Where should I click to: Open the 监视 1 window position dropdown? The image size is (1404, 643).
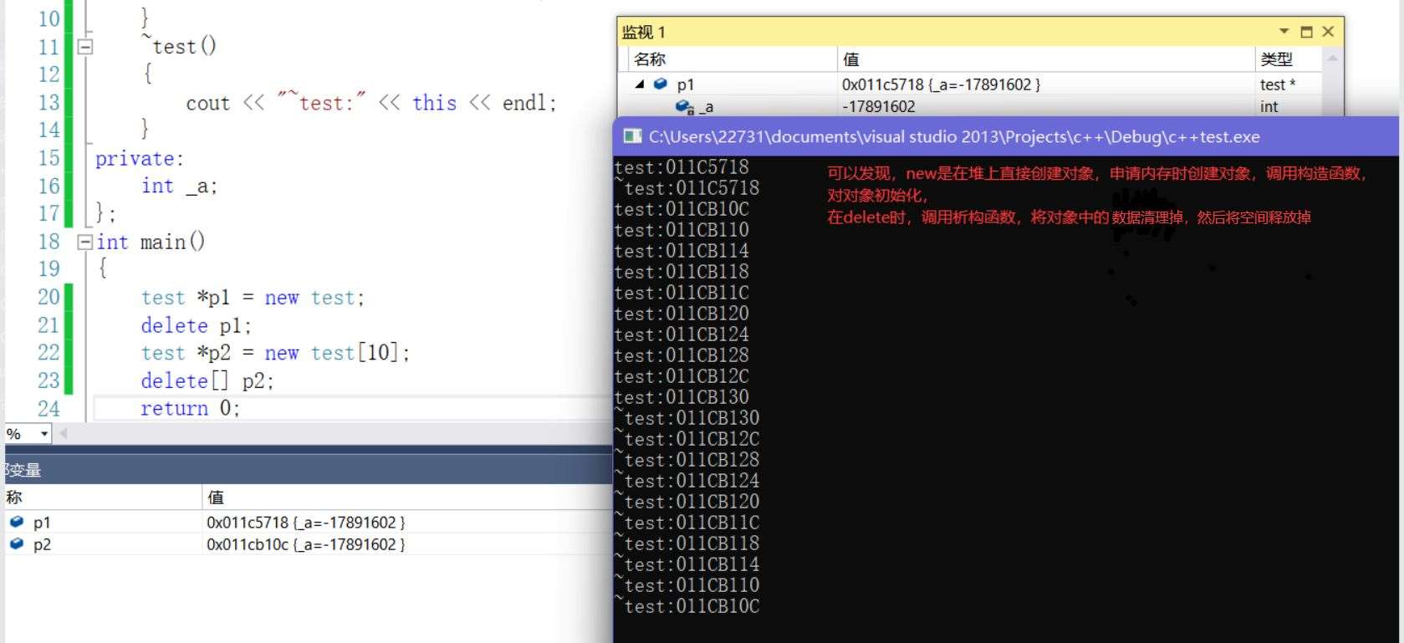[x=1284, y=32]
